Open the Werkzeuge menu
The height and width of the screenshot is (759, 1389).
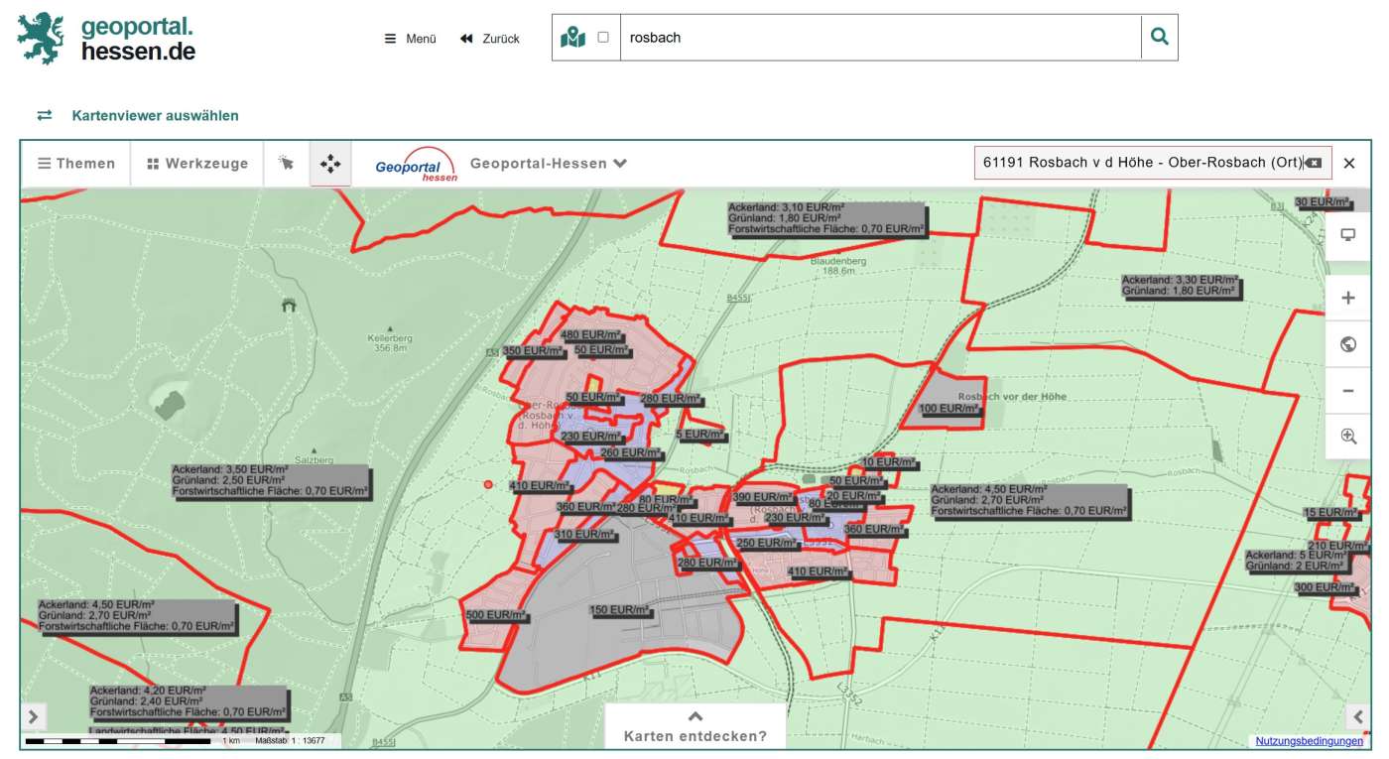pyautogui.click(x=197, y=164)
